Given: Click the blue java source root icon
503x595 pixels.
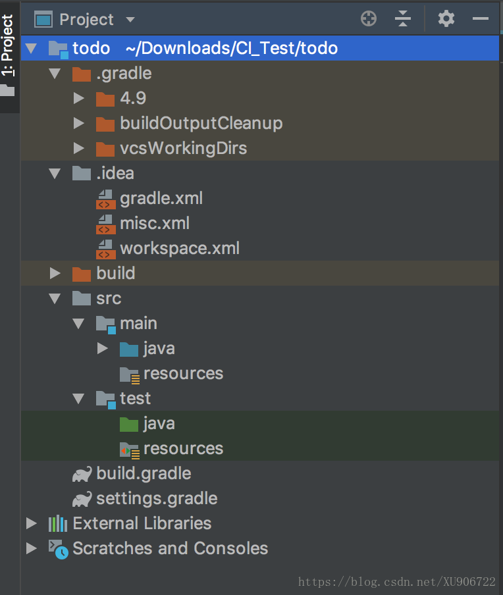Looking at the screenshot, I should pos(128,349).
